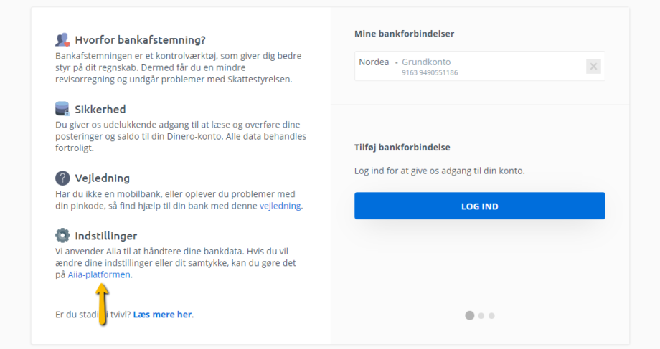Open the Aiia-platformen link

(99, 274)
